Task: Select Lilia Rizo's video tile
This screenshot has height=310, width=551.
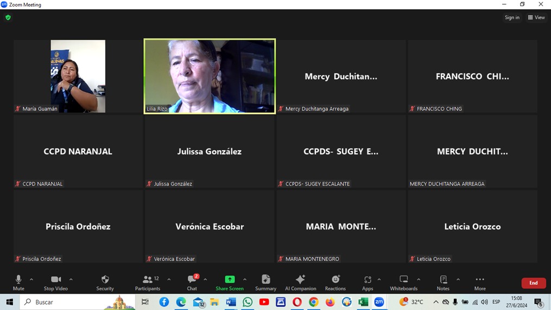Action: tap(210, 76)
